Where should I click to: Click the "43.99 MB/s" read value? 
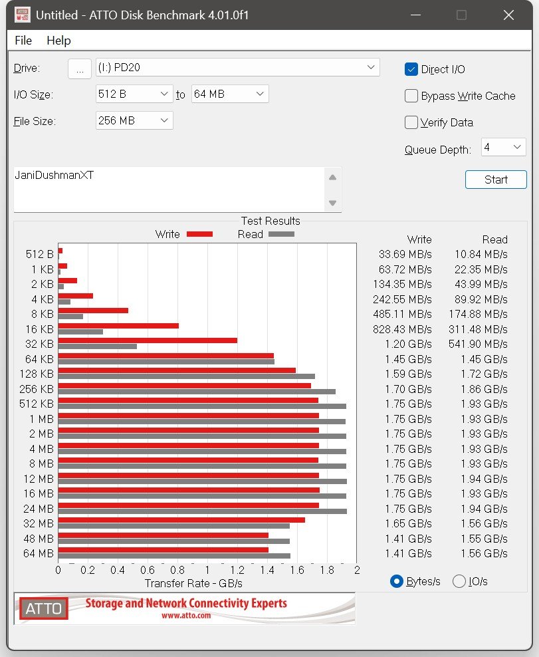[481, 284]
